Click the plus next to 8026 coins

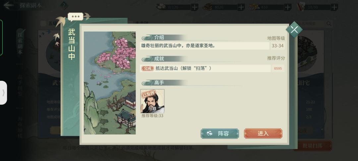(x=241, y=7)
